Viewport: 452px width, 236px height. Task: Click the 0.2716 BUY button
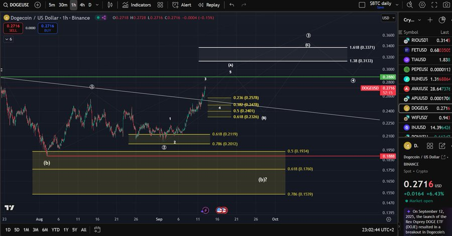[48, 28]
